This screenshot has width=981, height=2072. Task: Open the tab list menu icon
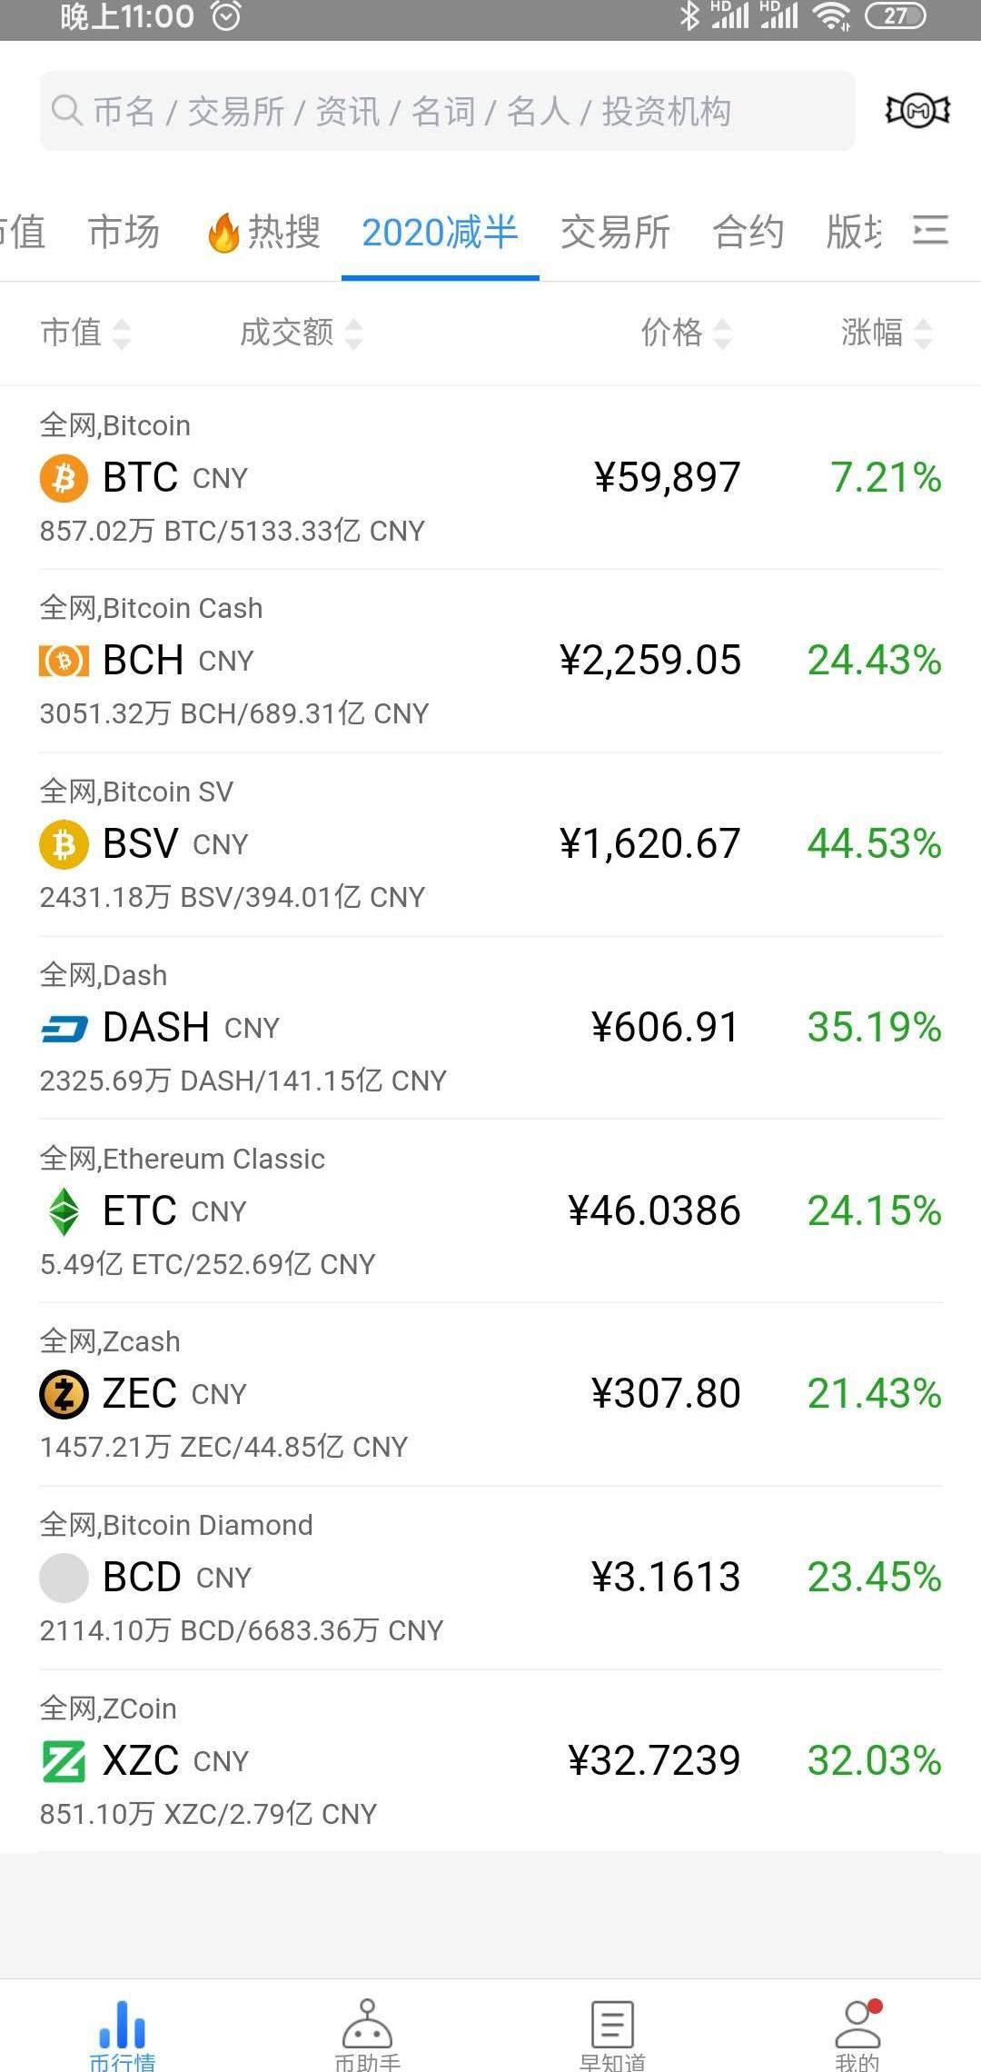930,230
